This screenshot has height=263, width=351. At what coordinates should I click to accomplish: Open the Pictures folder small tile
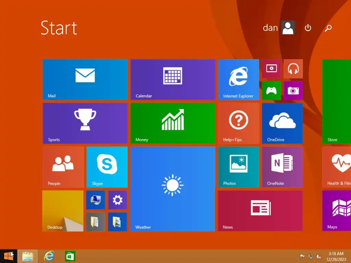pos(118,222)
